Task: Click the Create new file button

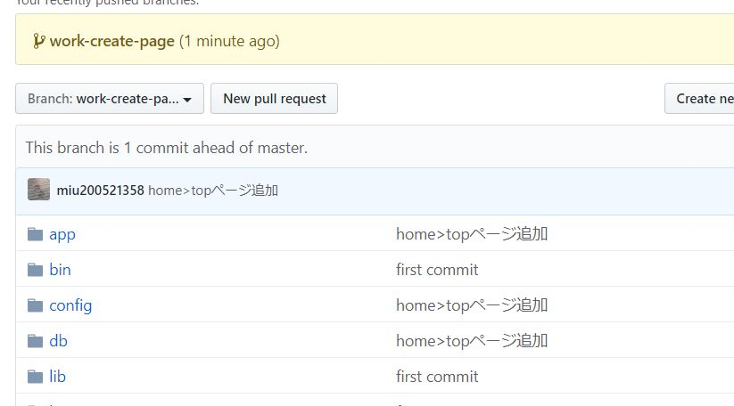Action: 699,99
